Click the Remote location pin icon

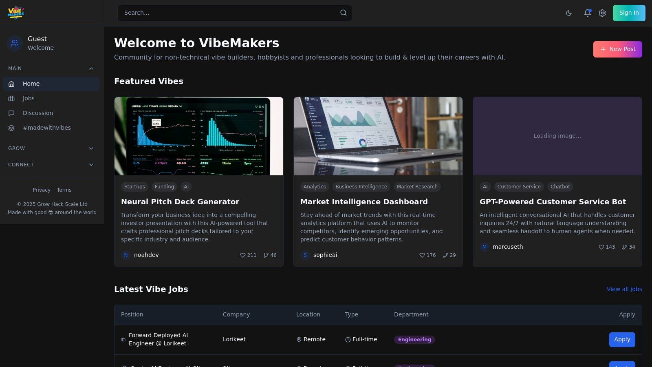coord(299,340)
